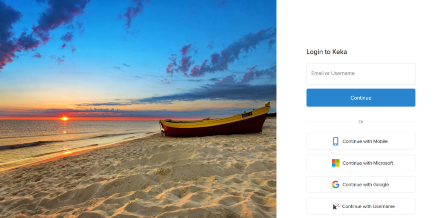Click the Keka k logo icon
Screen dimensions: 436x218
[x=336, y=207]
